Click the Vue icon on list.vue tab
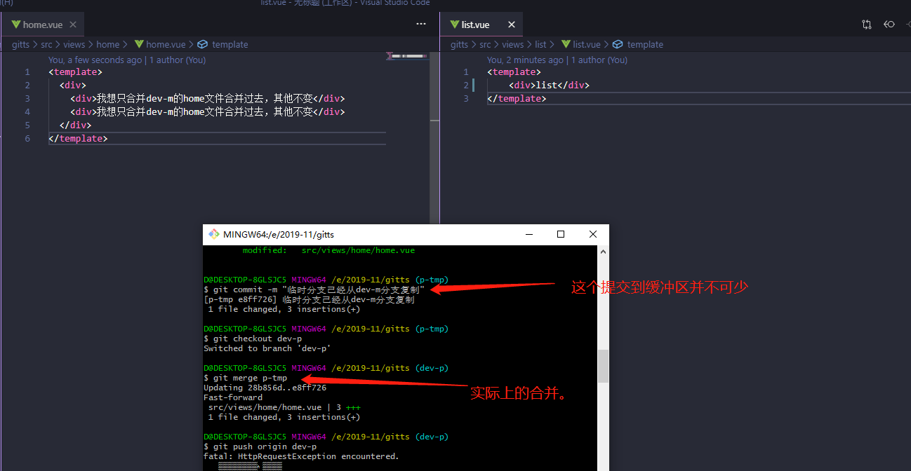911x471 pixels. [x=454, y=25]
